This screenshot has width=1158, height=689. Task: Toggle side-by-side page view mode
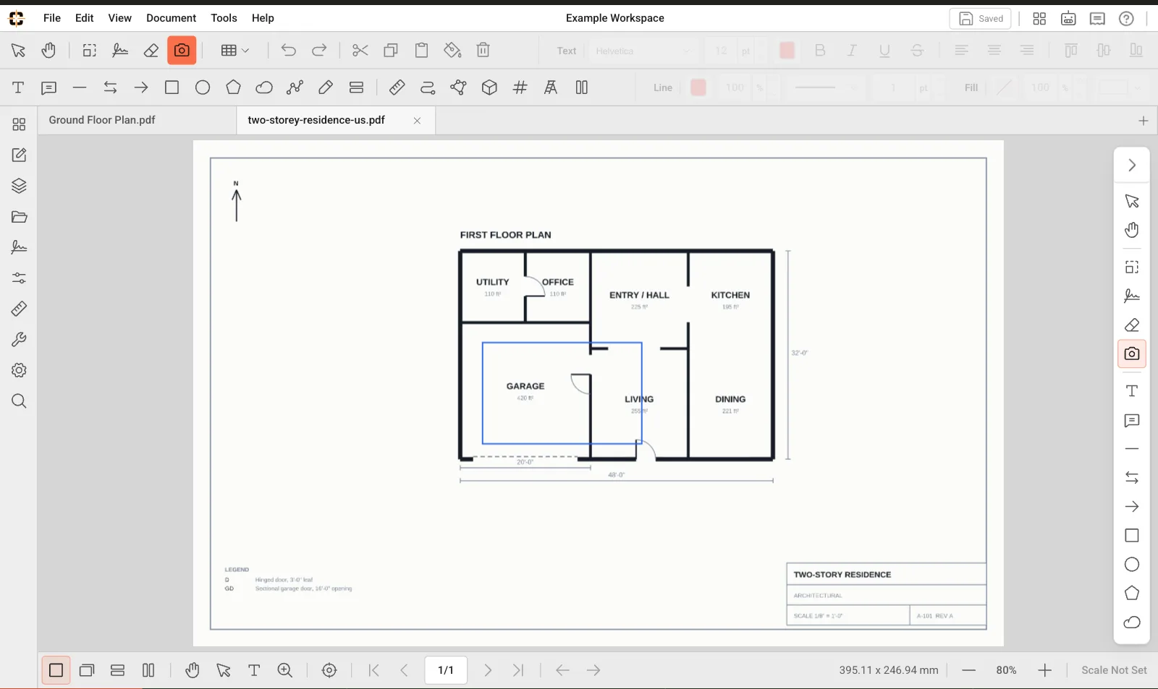pos(148,670)
